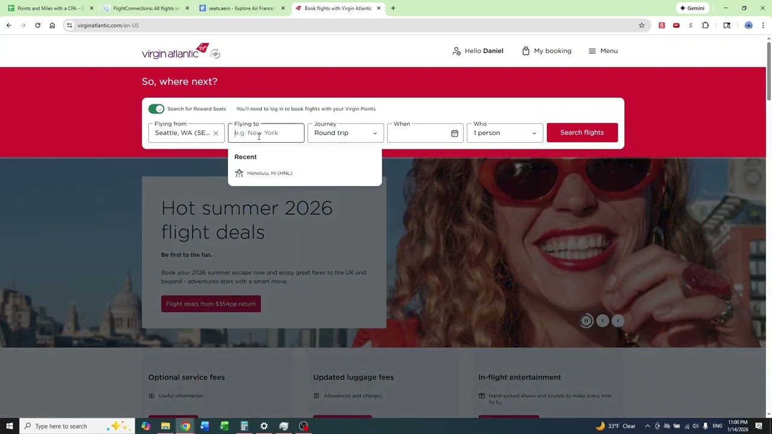772x434 pixels.
Task: Go to browser home page
Action: click(x=52, y=25)
